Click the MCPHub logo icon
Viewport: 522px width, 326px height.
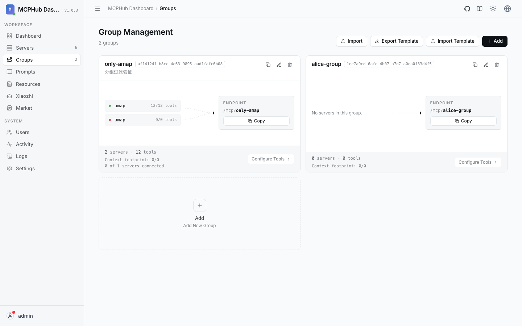pyautogui.click(x=10, y=9)
